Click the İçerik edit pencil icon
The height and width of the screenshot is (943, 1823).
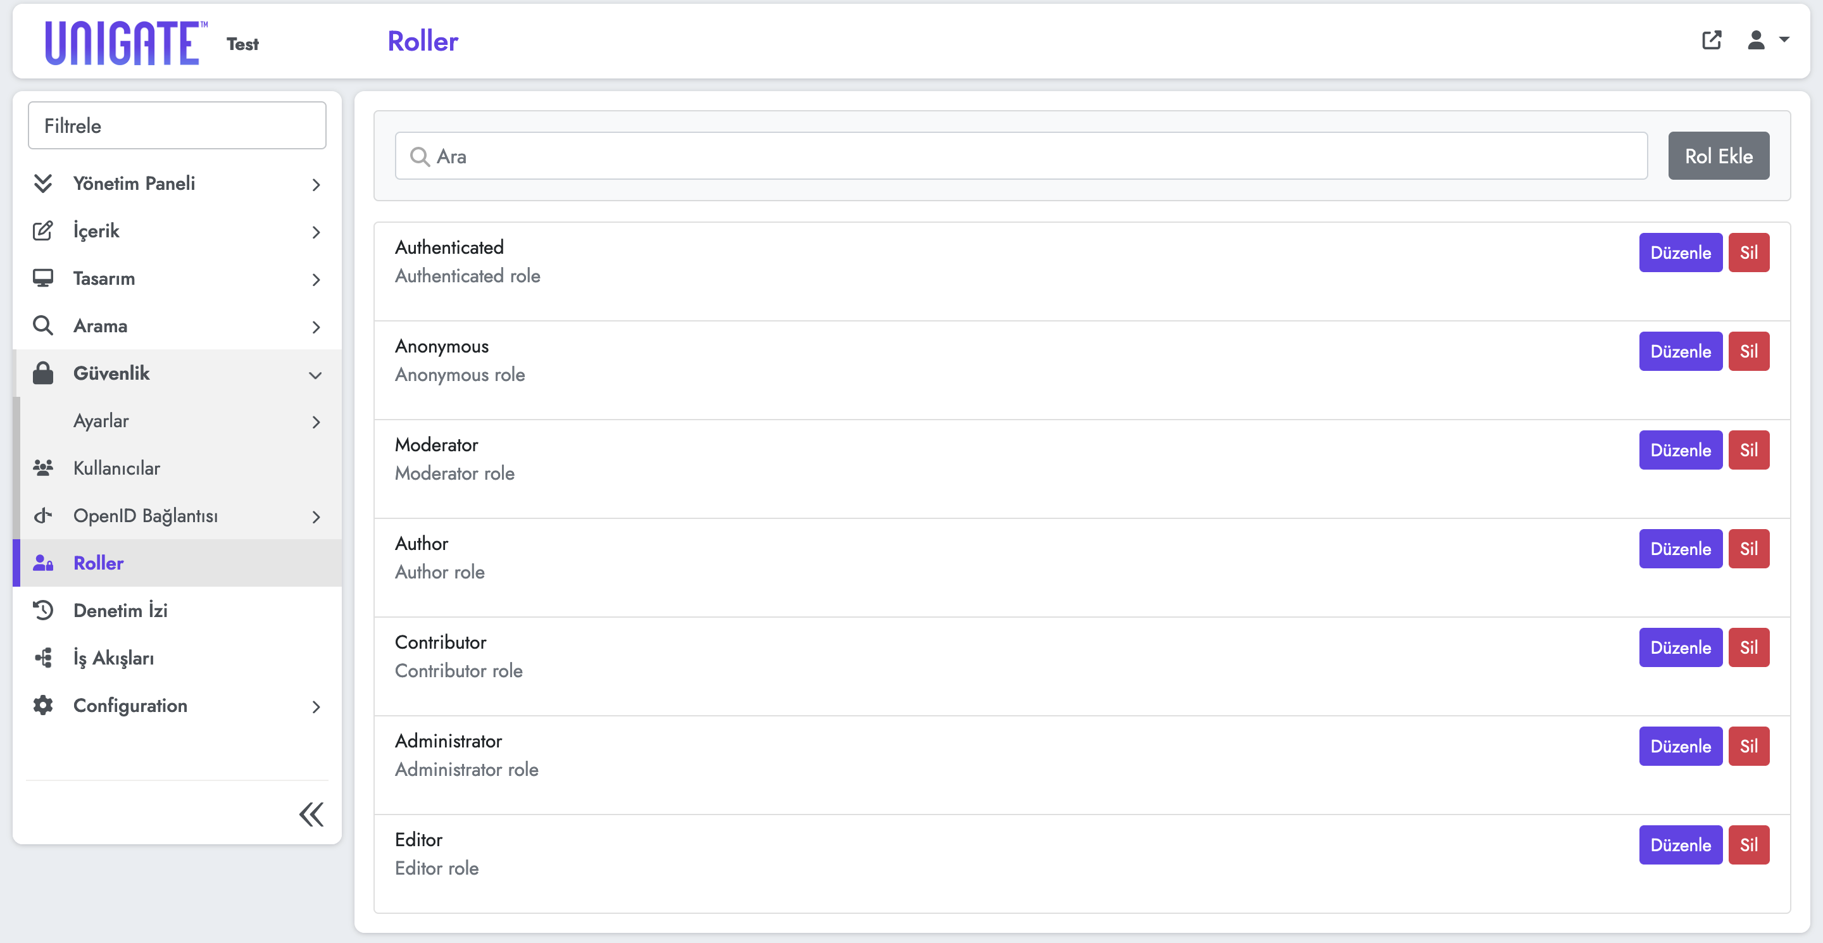pyautogui.click(x=43, y=230)
